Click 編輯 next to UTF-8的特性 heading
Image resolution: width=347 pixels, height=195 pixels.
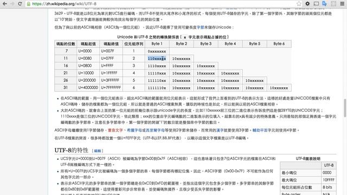pos(98,151)
